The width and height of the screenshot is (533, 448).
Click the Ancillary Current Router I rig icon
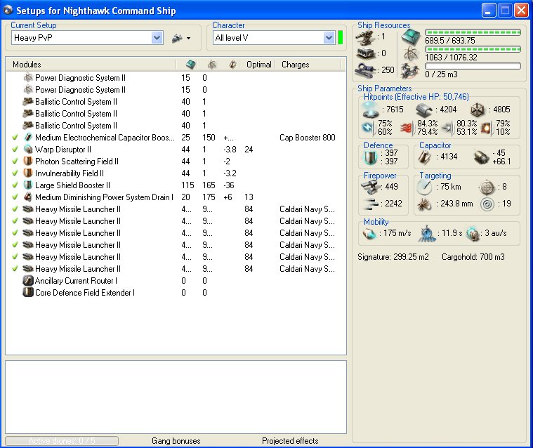coord(28,281)
